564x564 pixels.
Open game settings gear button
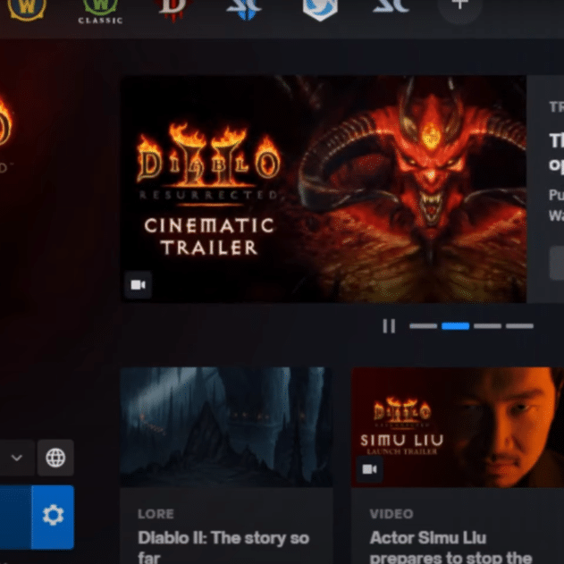(53, 517)
